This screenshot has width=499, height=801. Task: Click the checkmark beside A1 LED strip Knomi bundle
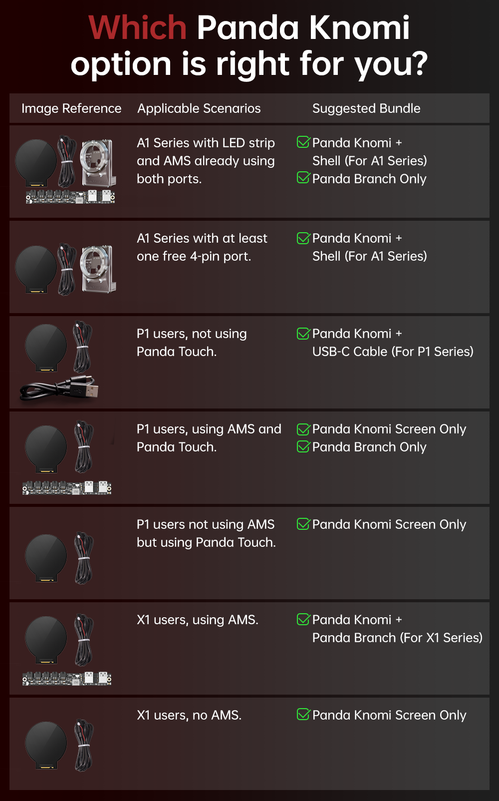(303, 142)
